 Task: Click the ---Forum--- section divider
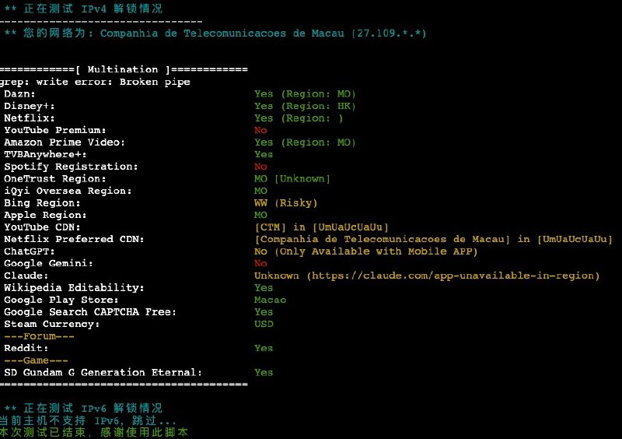point(39,336)
